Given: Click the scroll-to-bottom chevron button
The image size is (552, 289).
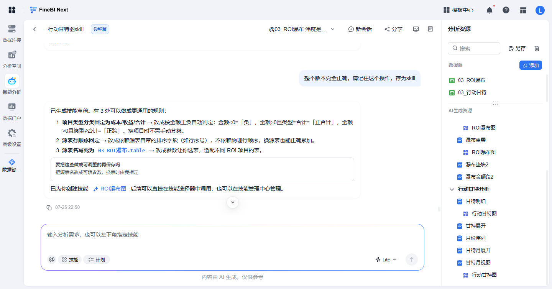Looking at the screenshot, I should 233,202.
